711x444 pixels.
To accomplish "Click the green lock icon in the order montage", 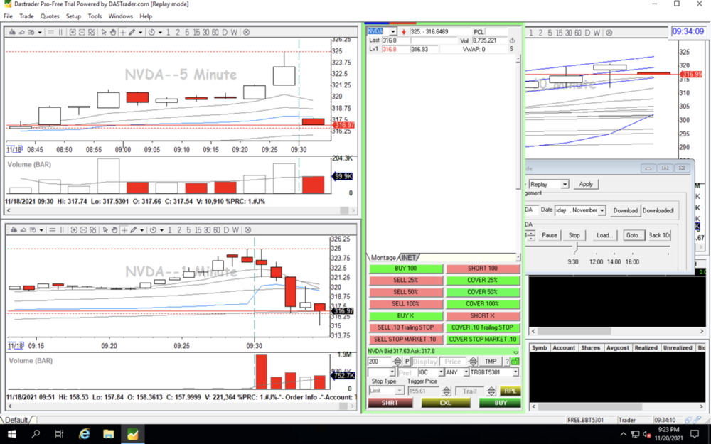I will [515, 361].
